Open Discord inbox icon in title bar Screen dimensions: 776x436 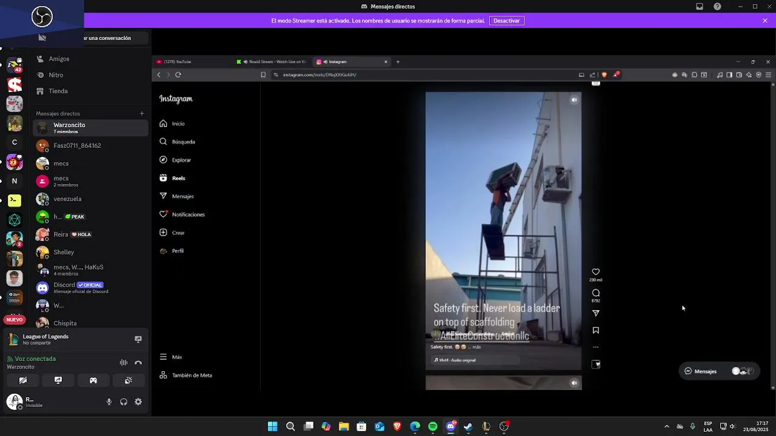click(x=700, y=7)
